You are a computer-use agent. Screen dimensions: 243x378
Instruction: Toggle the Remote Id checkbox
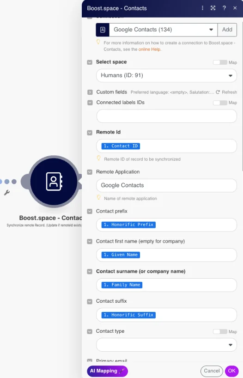point(90,133)
